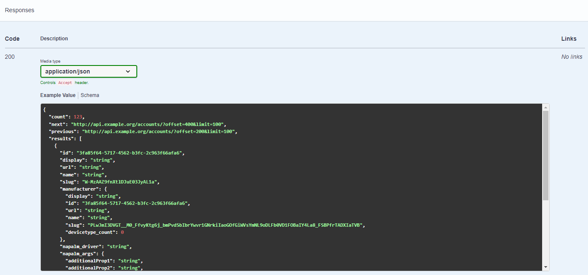588x275 pixels.
Task: Click the scroll up arrow of code block
Action: [x=545, y=107]
